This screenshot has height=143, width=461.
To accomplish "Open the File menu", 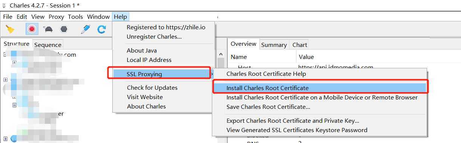I will point(8,17).
